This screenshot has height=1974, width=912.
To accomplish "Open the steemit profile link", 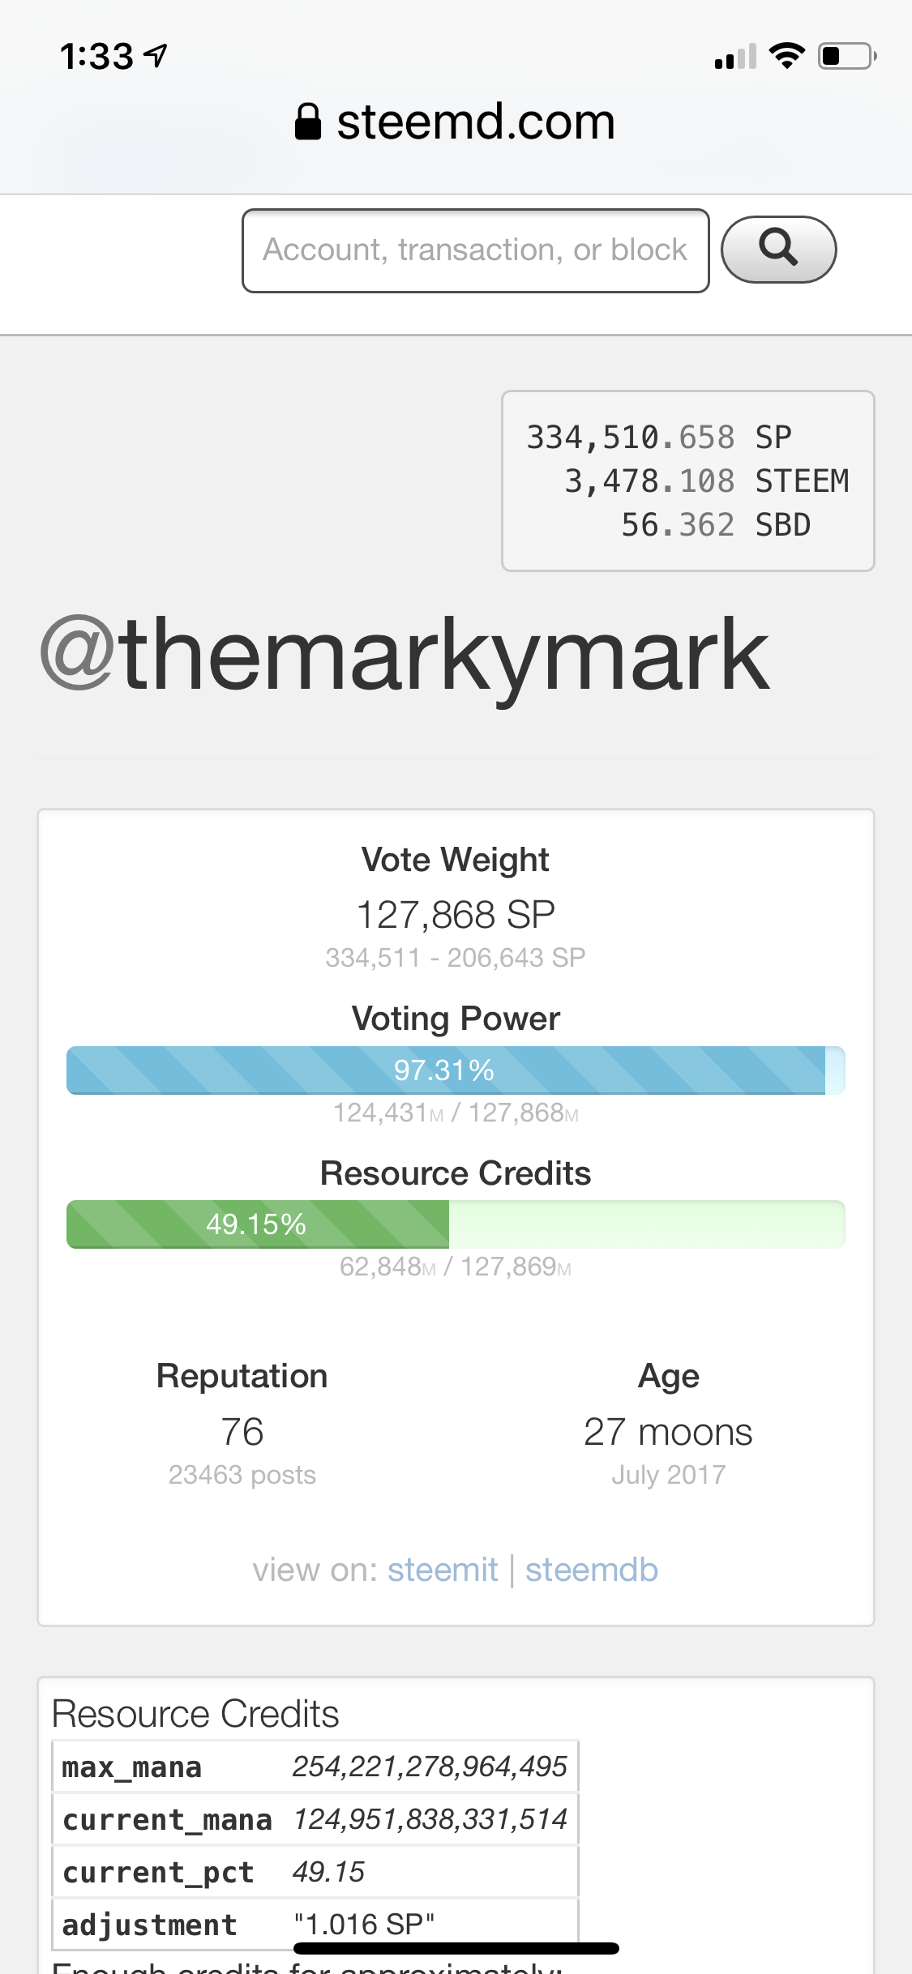I will click(x=443, y=1570).
